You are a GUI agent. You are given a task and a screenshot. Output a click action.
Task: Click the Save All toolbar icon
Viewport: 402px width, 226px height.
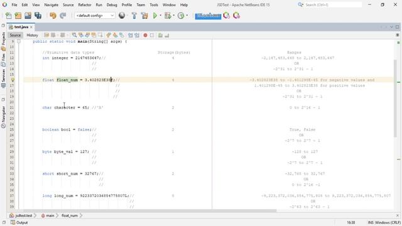[38, 16]
